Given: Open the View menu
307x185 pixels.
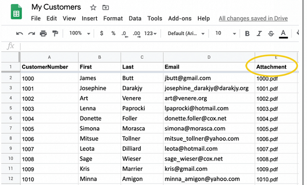Looking at the screenshot, I should coord(69,18).
